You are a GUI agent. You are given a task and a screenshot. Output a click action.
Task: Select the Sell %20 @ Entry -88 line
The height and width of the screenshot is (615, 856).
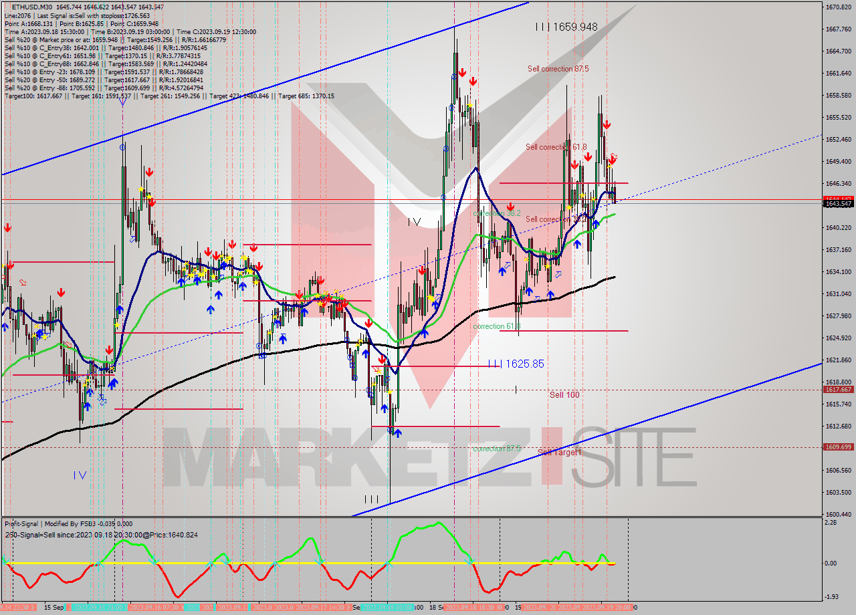click(x=104, y=88)
